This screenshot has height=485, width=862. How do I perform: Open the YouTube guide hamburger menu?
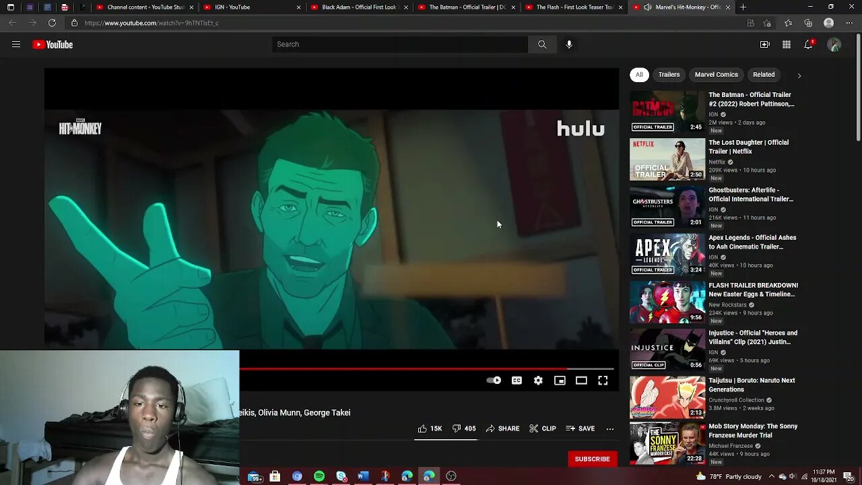[x=16, y=44]
